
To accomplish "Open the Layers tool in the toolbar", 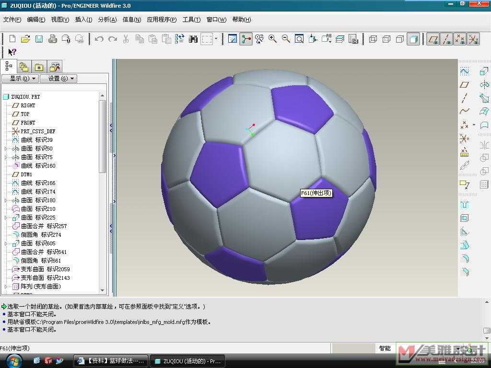I will pyautogui.click(x=340, y=39).
